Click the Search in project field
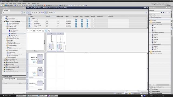Screen dimensions: 173x97 point(79,5)
